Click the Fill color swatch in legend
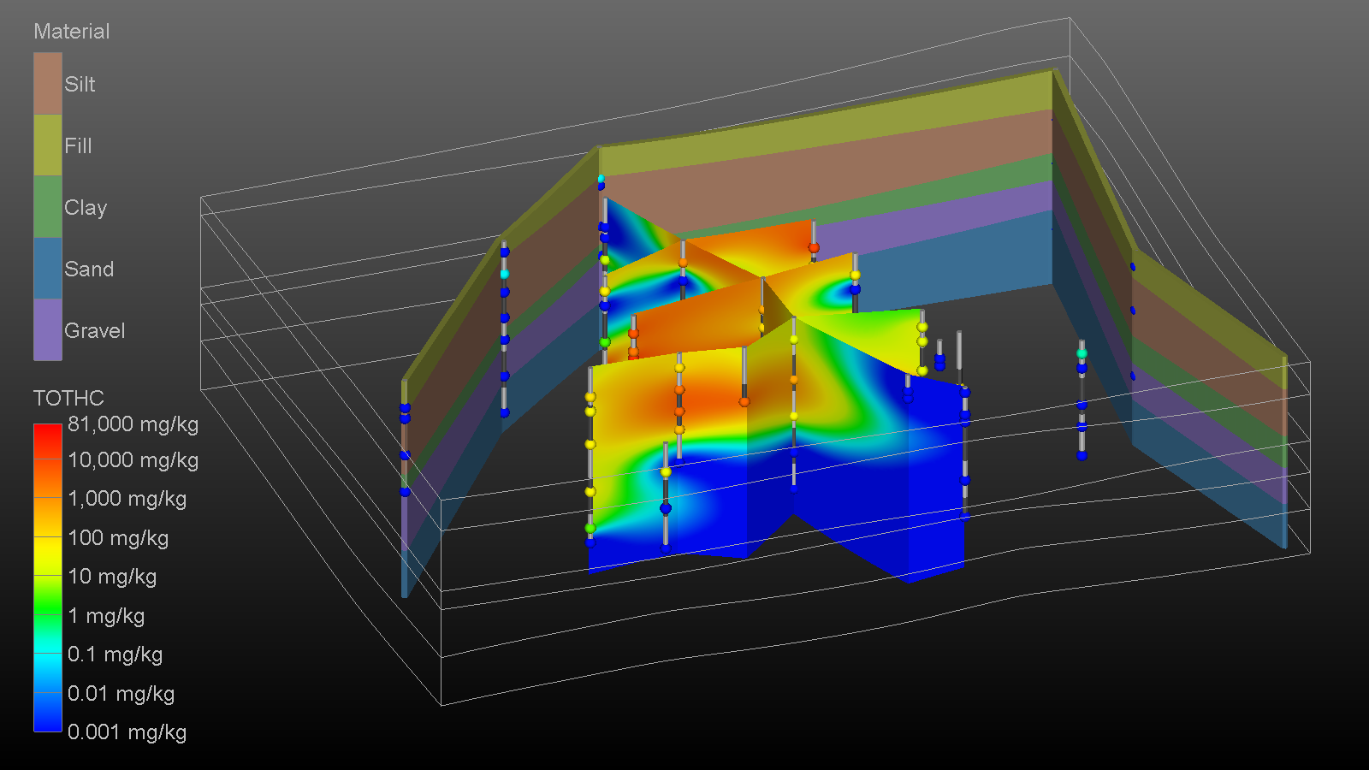 [48, 145]
